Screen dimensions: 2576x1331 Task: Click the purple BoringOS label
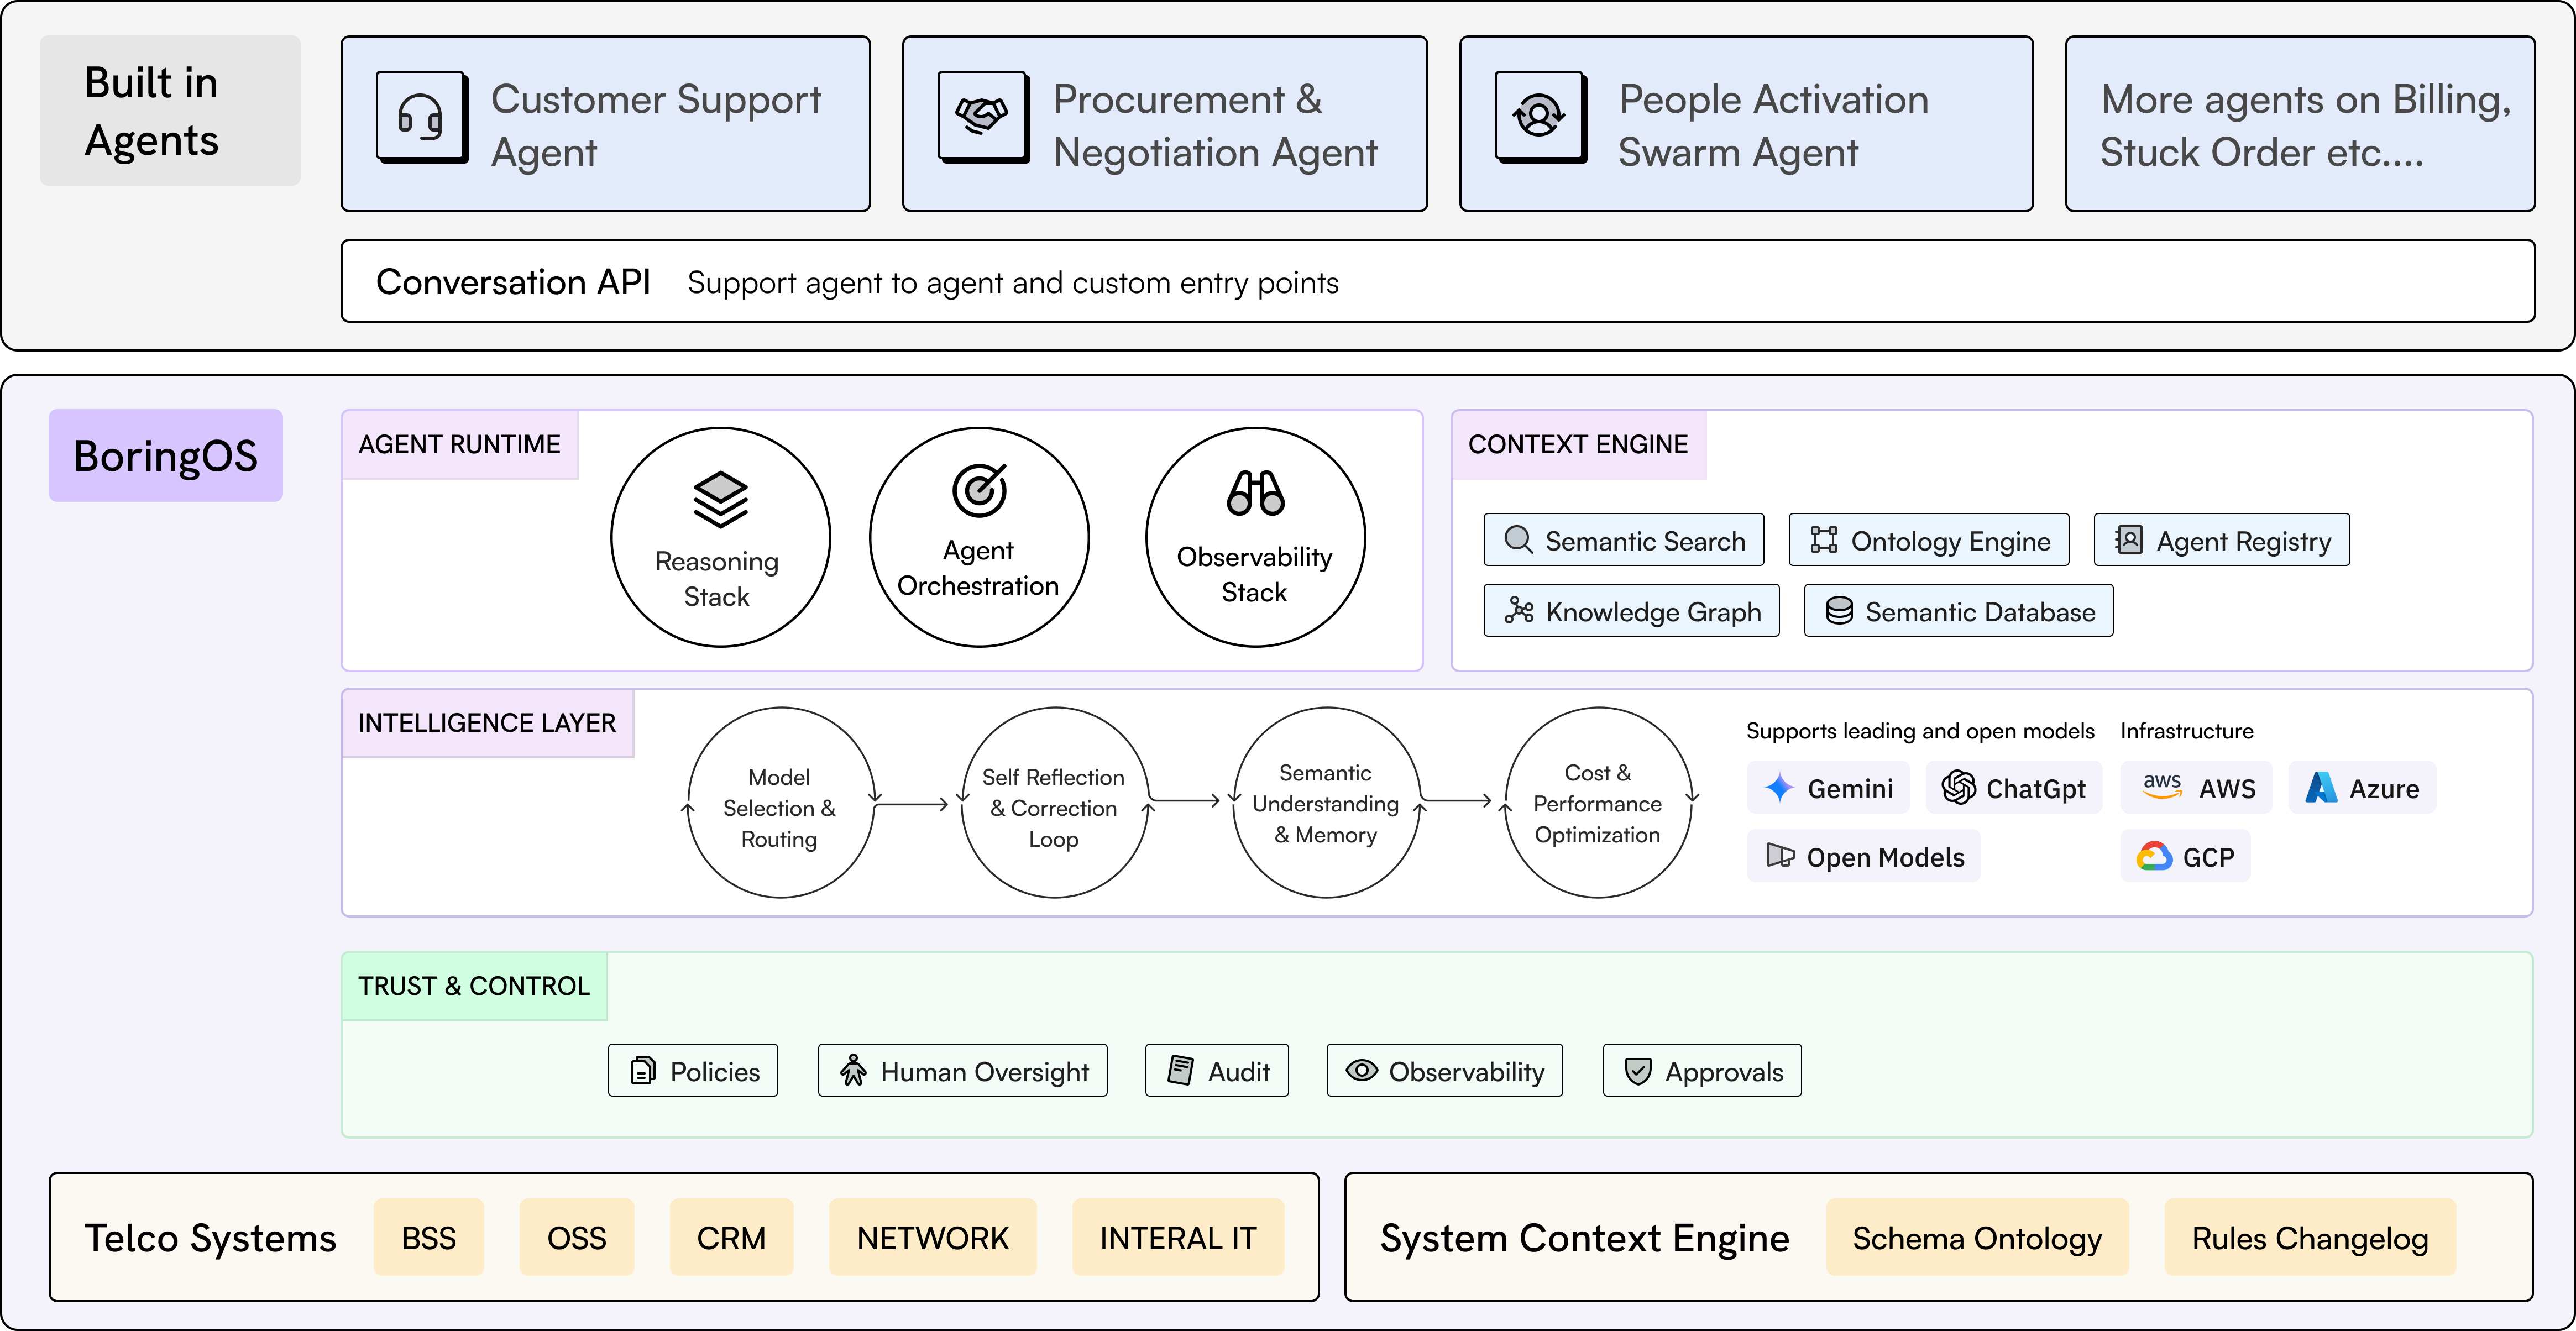(x=165, y=456)
